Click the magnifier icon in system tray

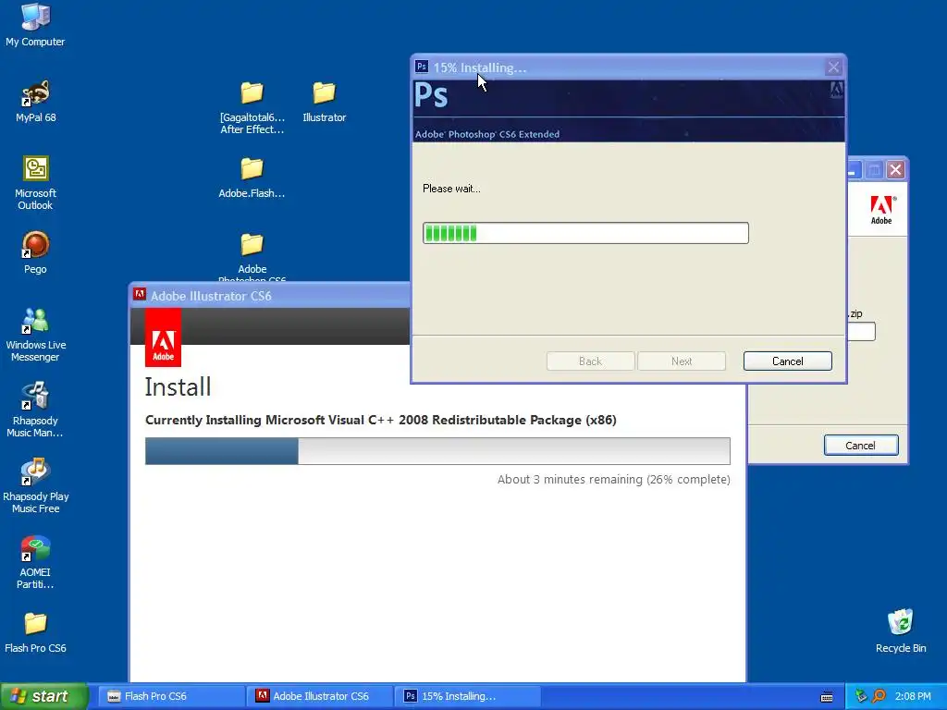pyautogui.click(x=879, y=696)
